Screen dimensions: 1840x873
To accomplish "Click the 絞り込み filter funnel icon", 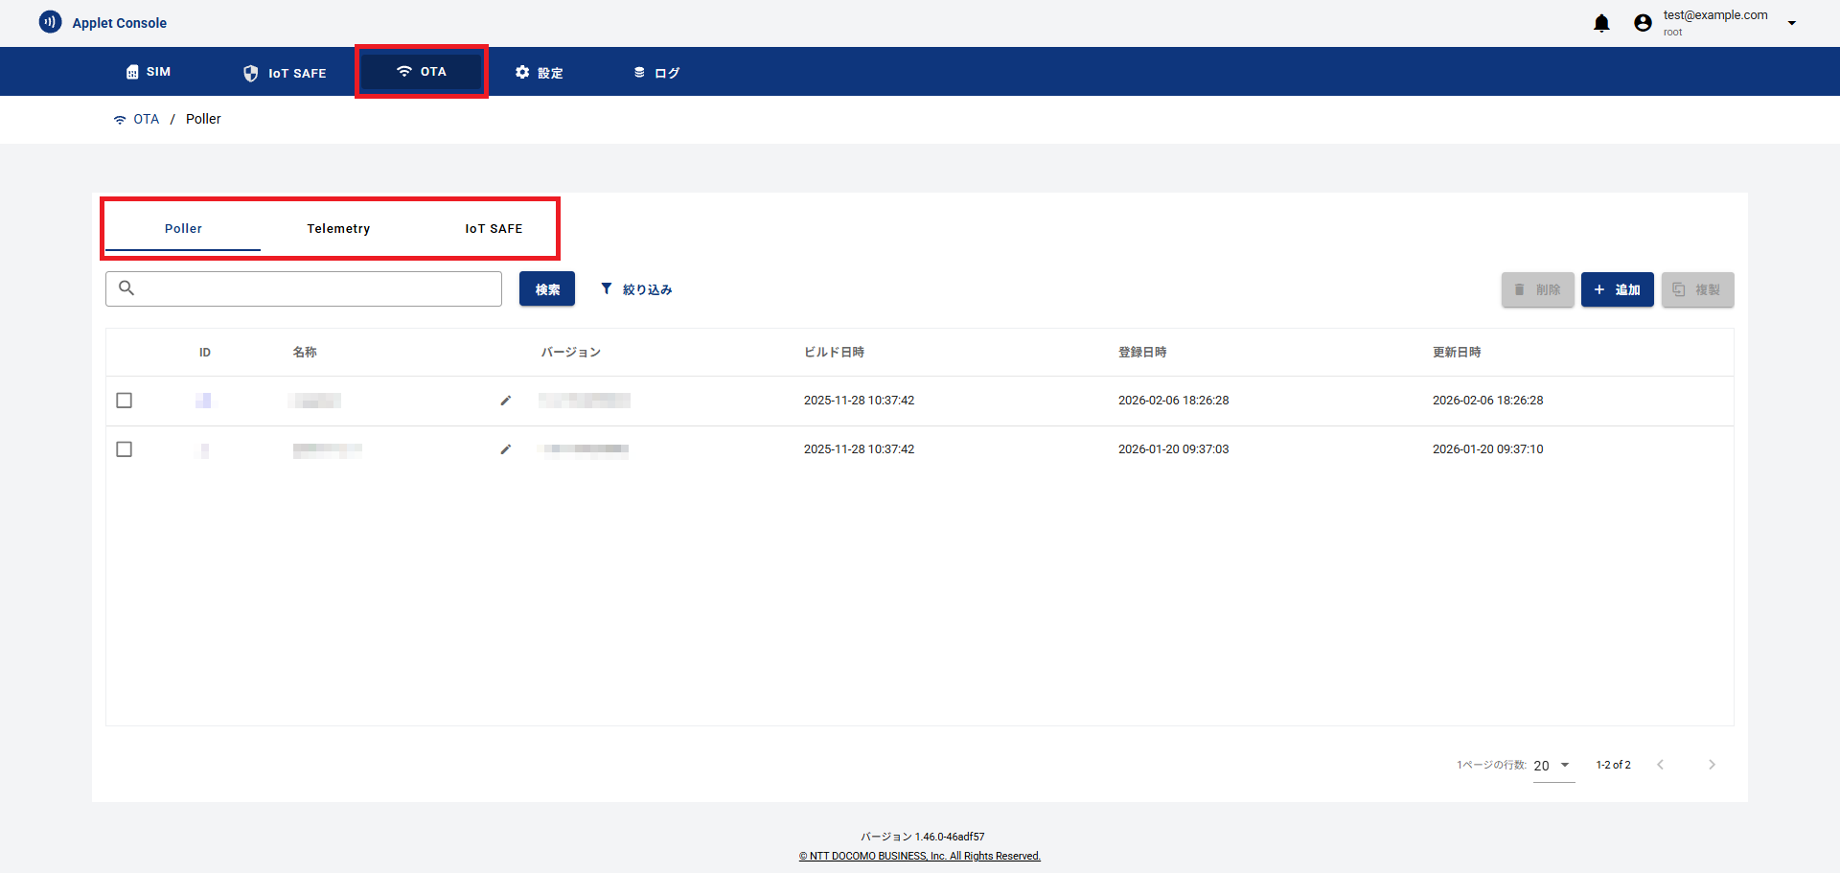I will click(607, 288).
